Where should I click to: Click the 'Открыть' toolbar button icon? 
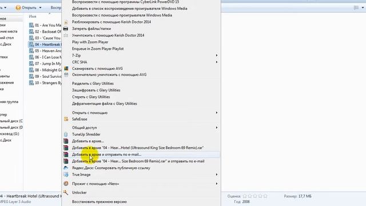(x=18, y=7)
